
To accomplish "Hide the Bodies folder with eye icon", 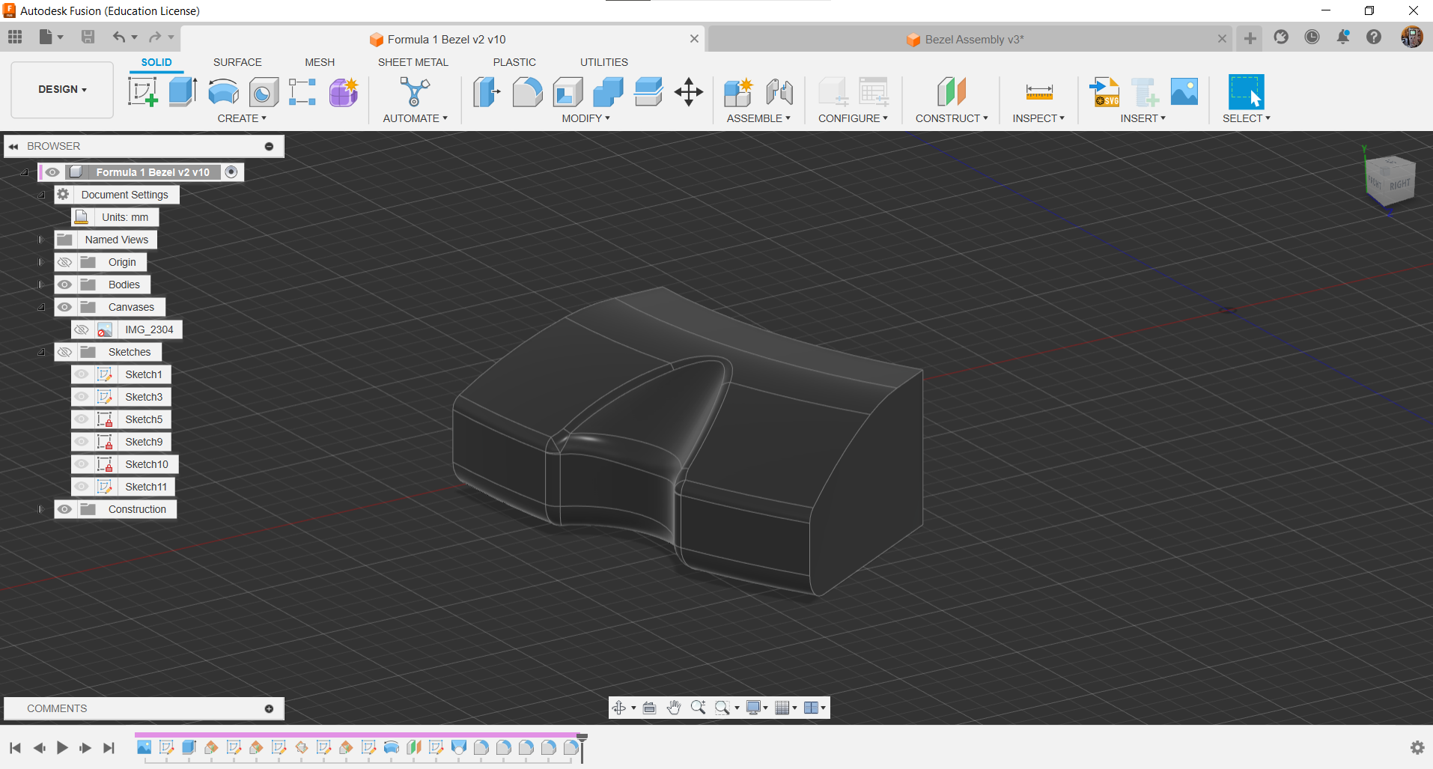I will point(65,285).
